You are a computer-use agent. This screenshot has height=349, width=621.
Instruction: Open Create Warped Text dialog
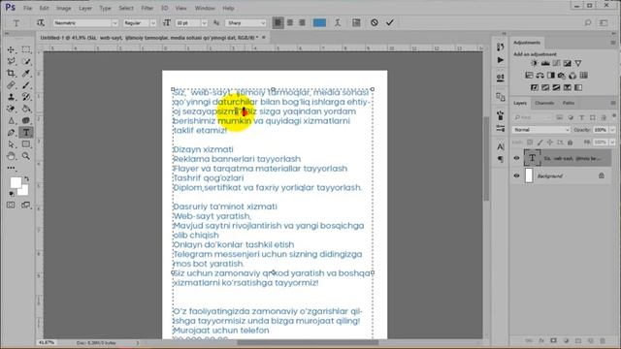(x=338, y=23)
